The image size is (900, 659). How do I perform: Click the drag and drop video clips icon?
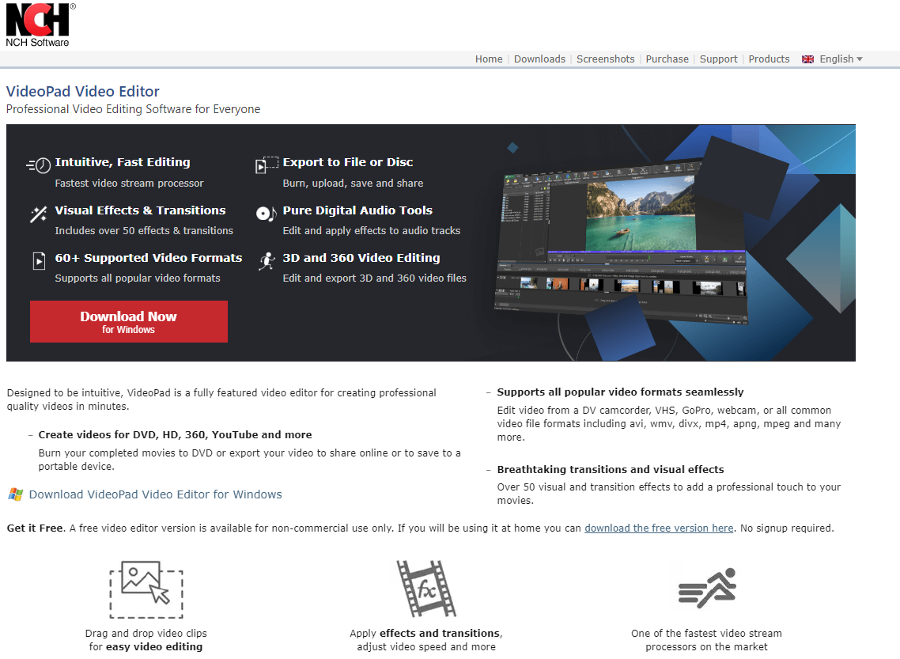[146, 589]
